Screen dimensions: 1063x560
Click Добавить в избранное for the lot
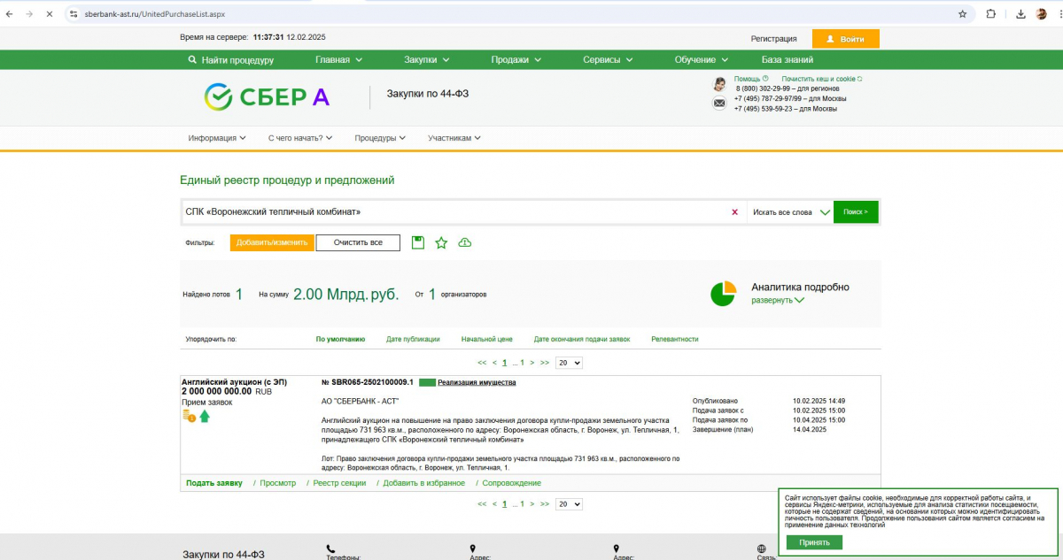(x=424, y=483)
